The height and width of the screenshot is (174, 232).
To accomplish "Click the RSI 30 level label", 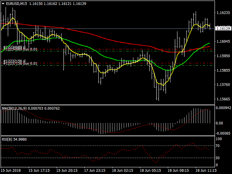I will (x=218, y=158).
